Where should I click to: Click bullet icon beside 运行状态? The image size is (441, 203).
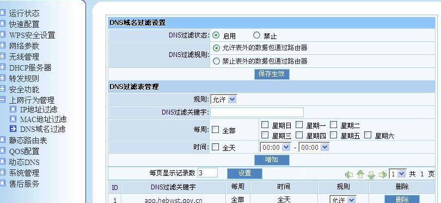point(3,12)
